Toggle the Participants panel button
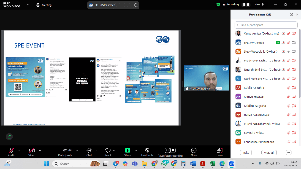Image resolution: width=301 pixels, height=169 pixels. (65, 152)
